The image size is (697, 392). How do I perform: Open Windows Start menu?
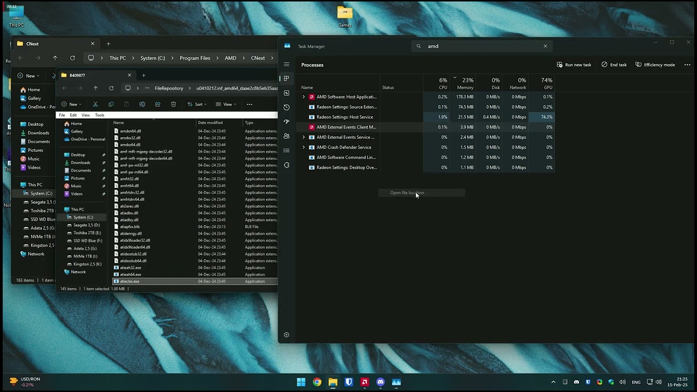tap(301, 382)
